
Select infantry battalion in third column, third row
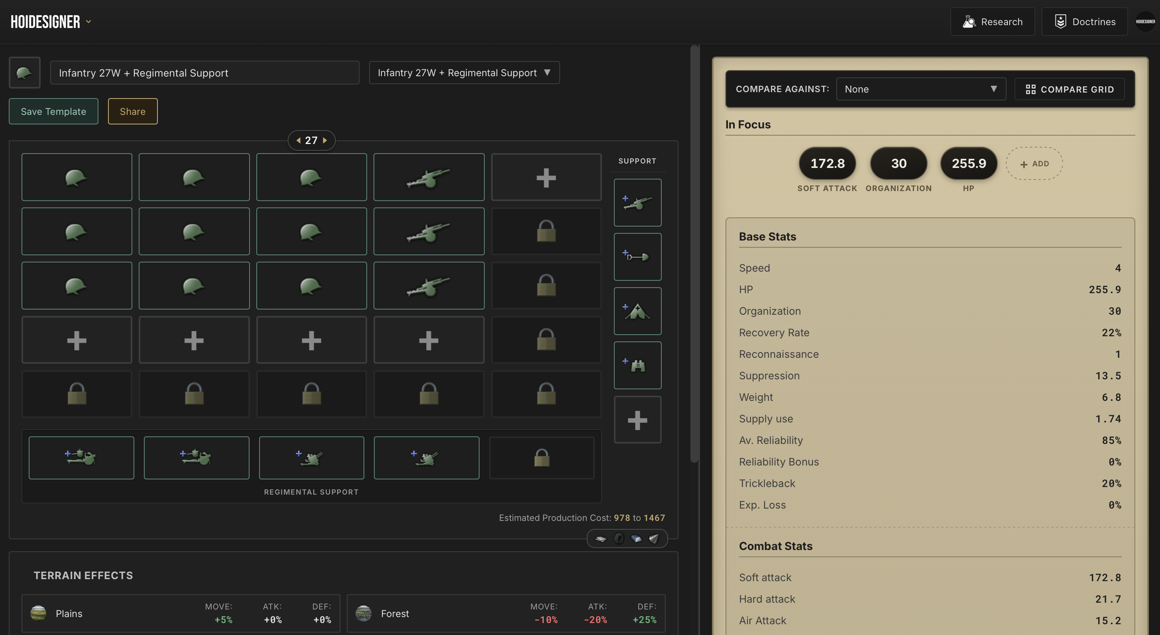pos(312,286)
